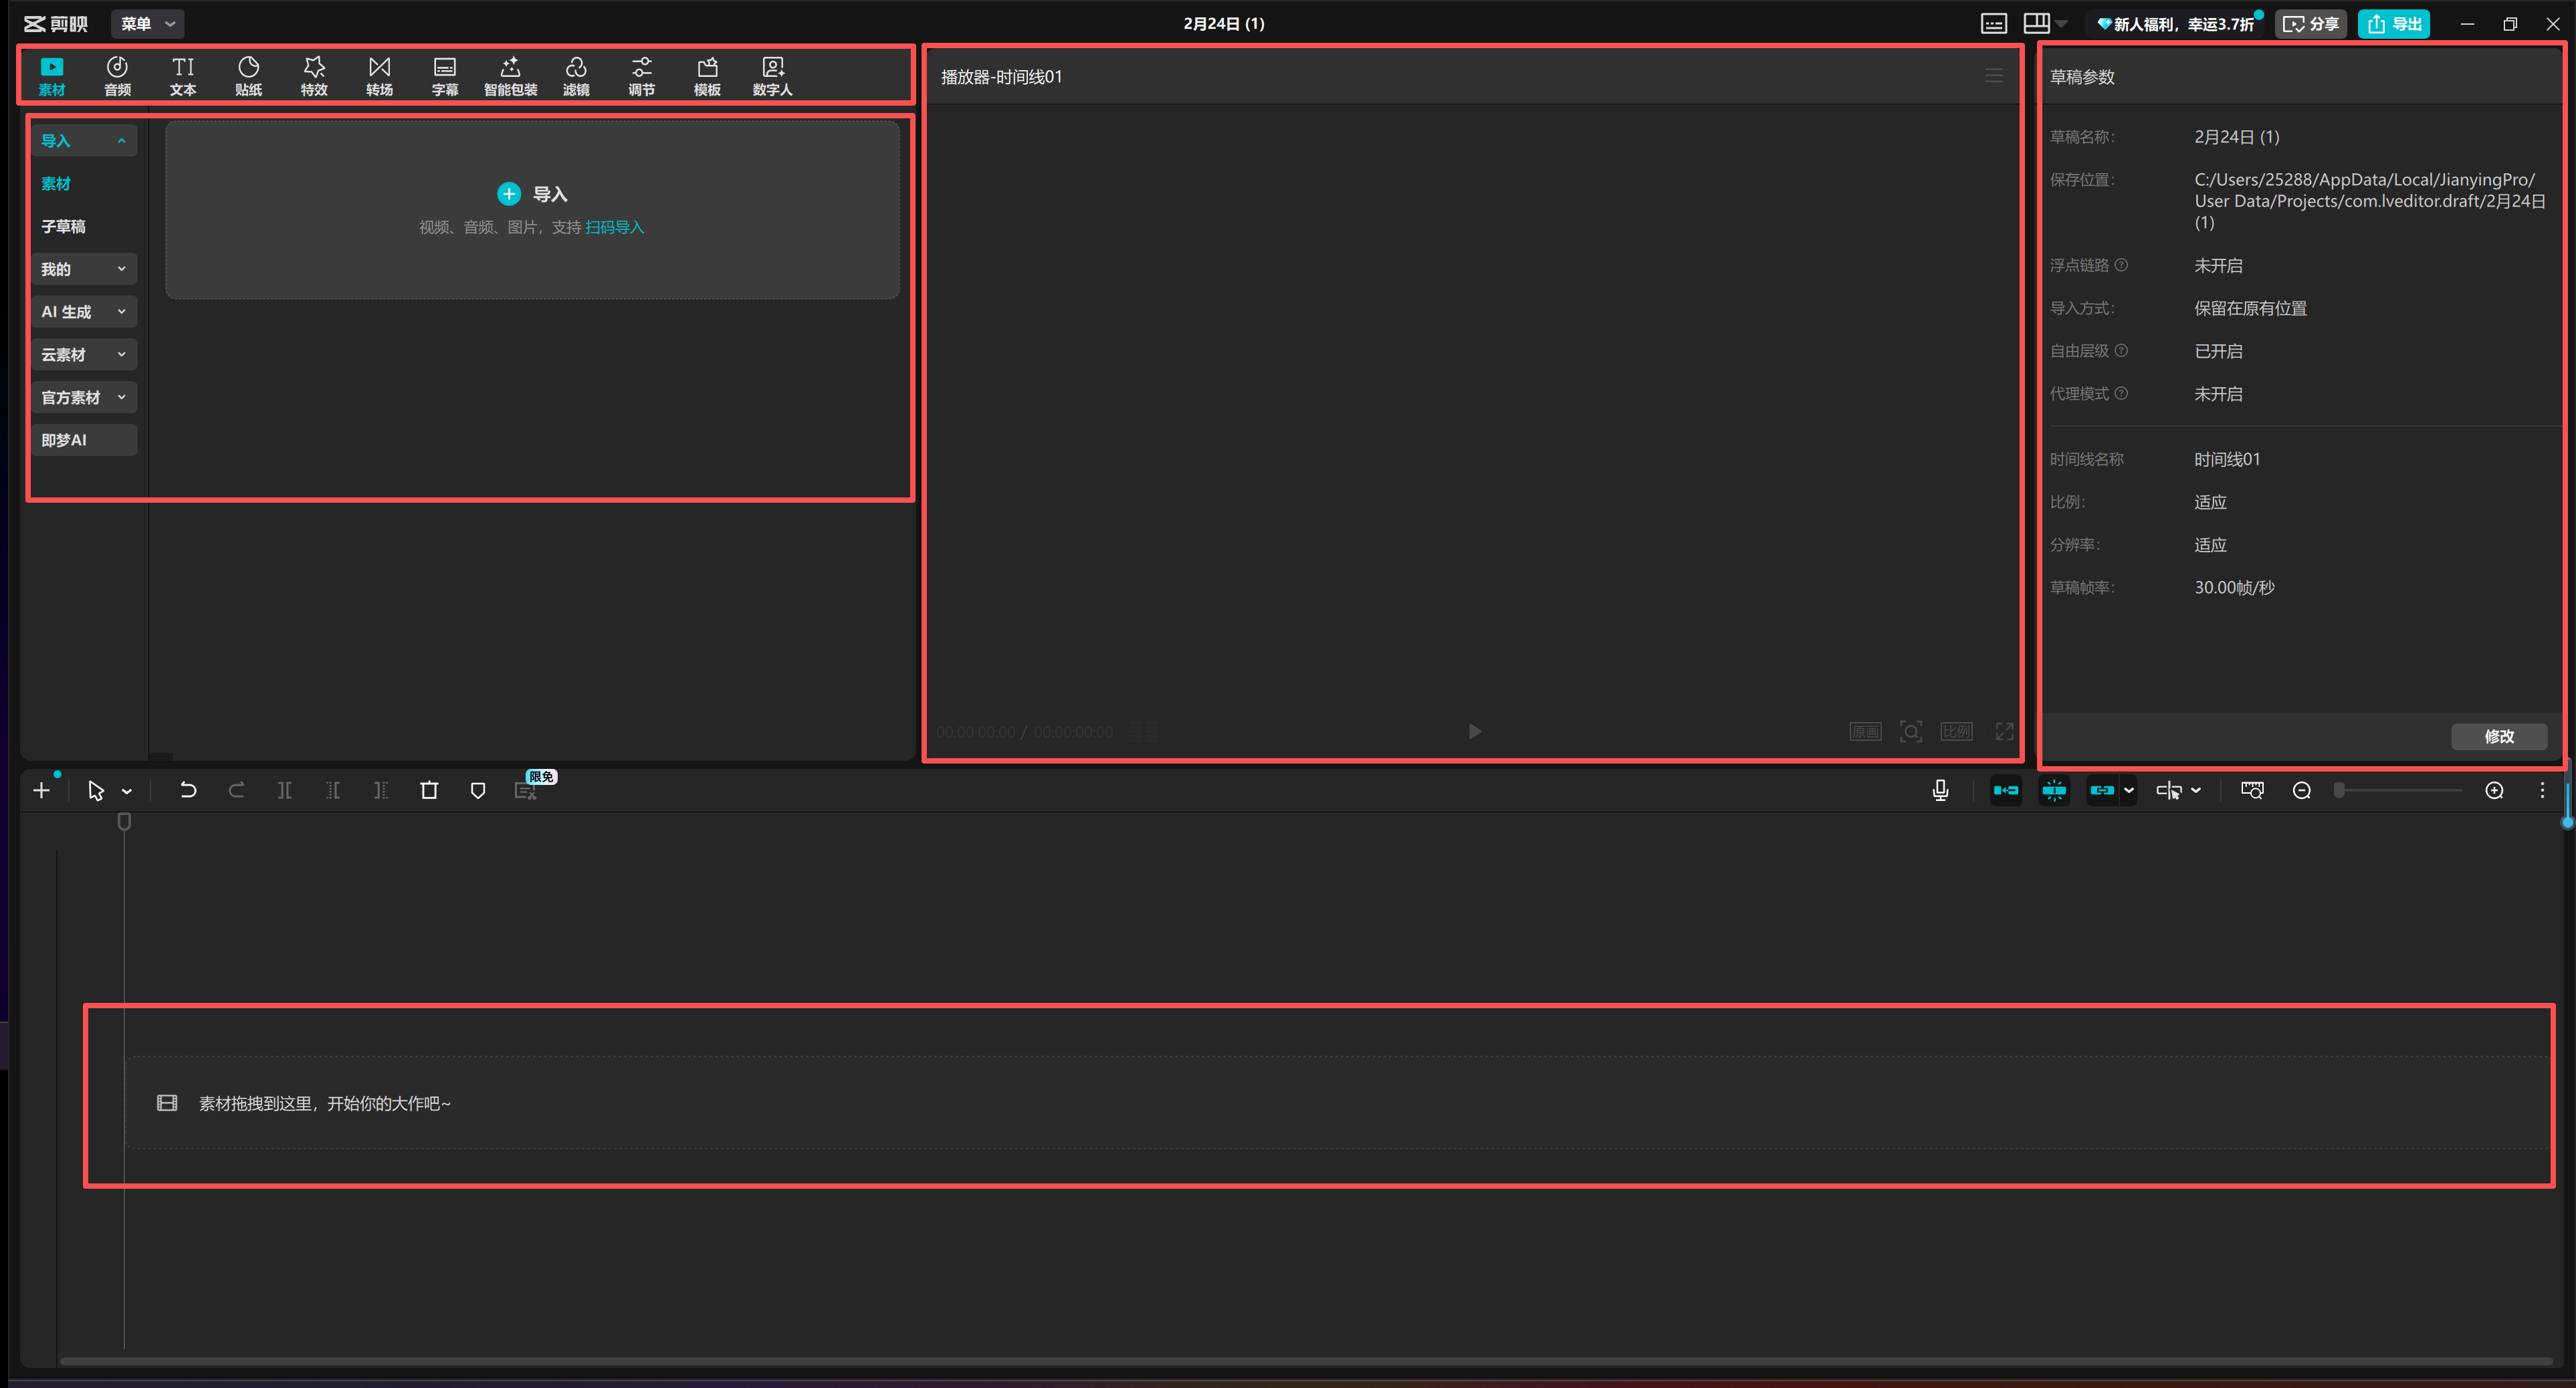Open the 转场 (transitions) panel
The image size is (2576, 1388).
379,75
